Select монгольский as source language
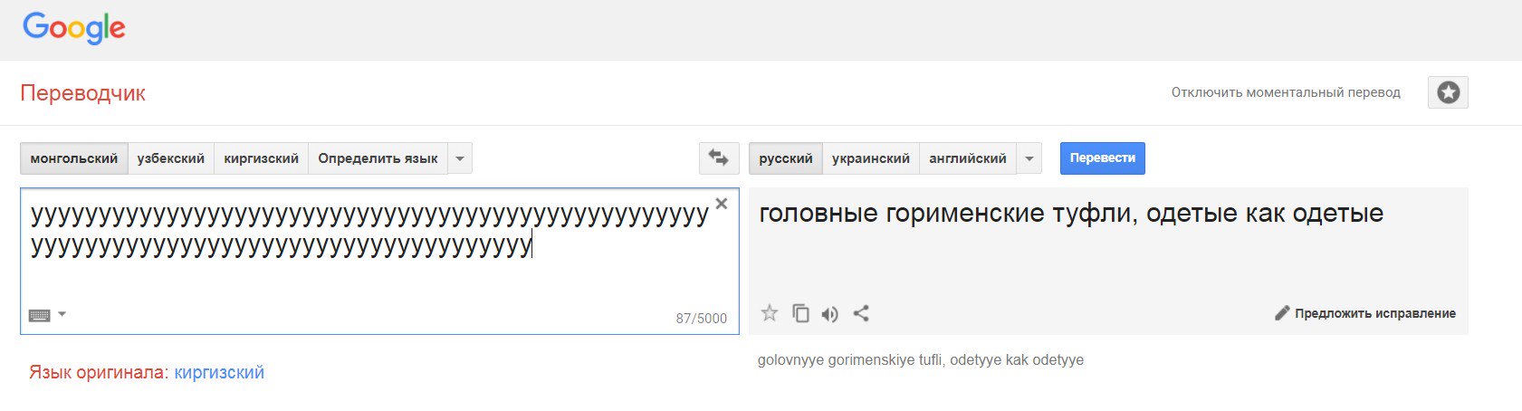 click(74, 158)
